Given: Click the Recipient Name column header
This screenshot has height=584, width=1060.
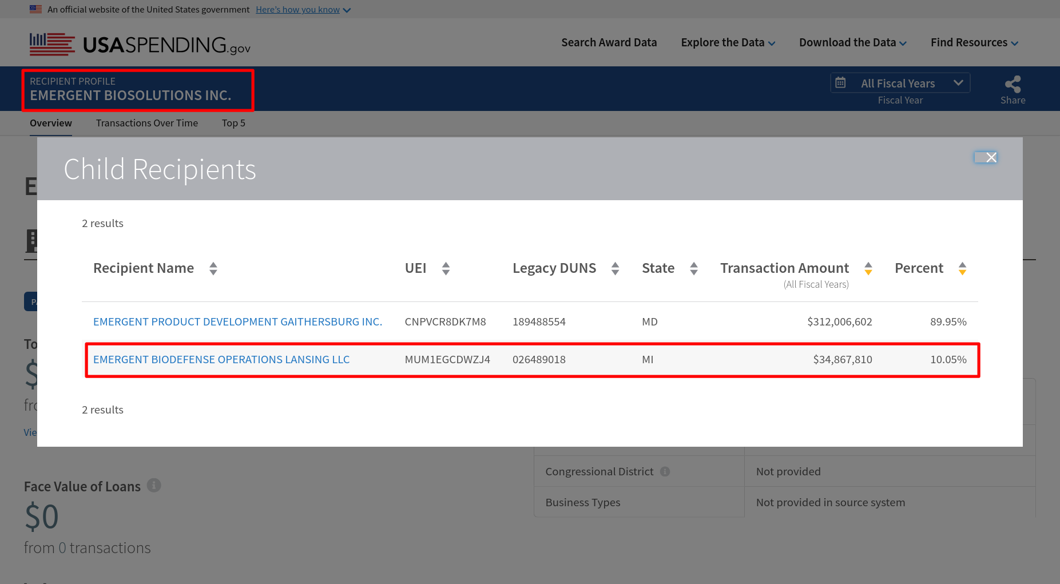Looking at the screenshot, I should (x=144, y=268).
